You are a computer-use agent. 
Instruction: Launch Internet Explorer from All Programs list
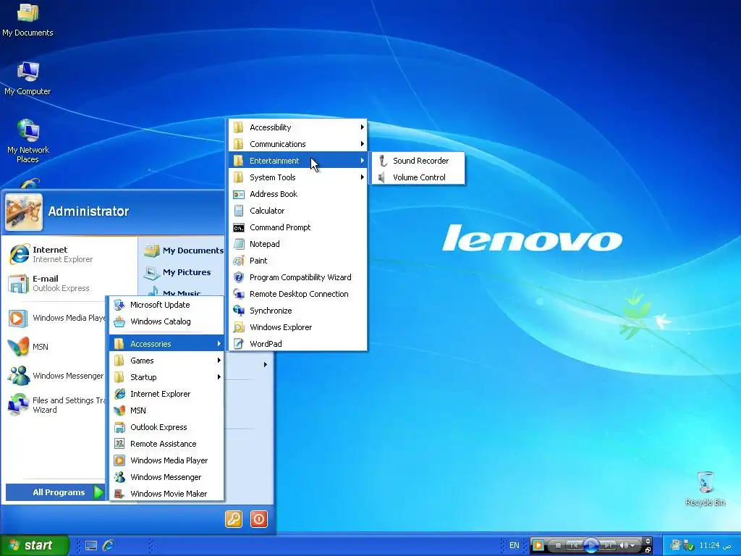tap(166, 394)
